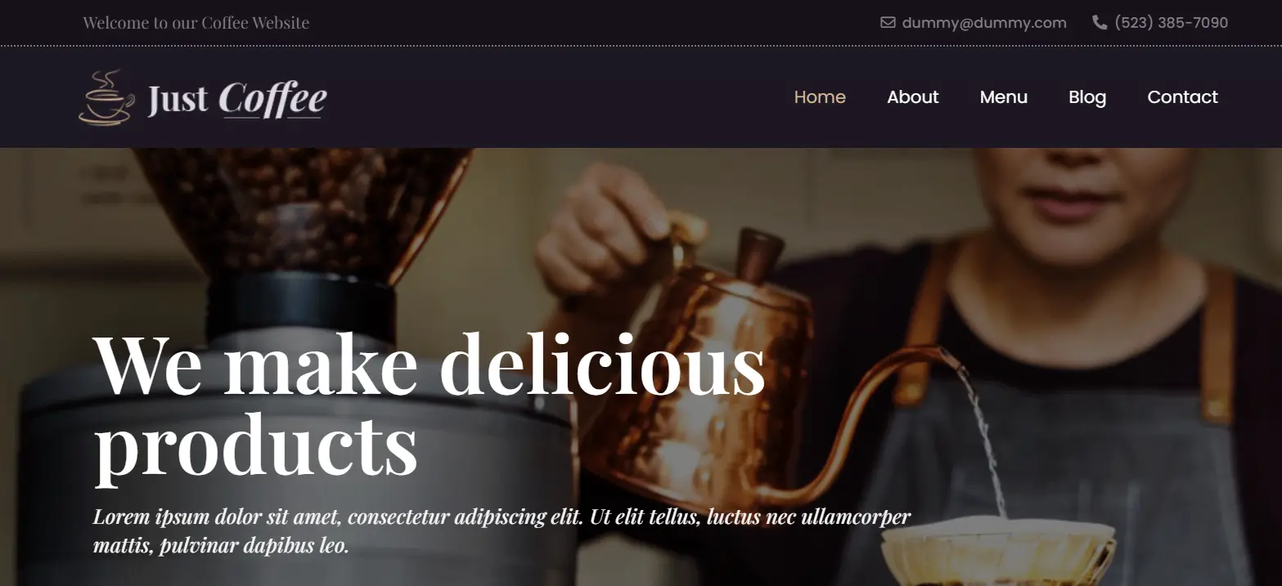Navigate to the Contact page

[x=1183, y=97]
